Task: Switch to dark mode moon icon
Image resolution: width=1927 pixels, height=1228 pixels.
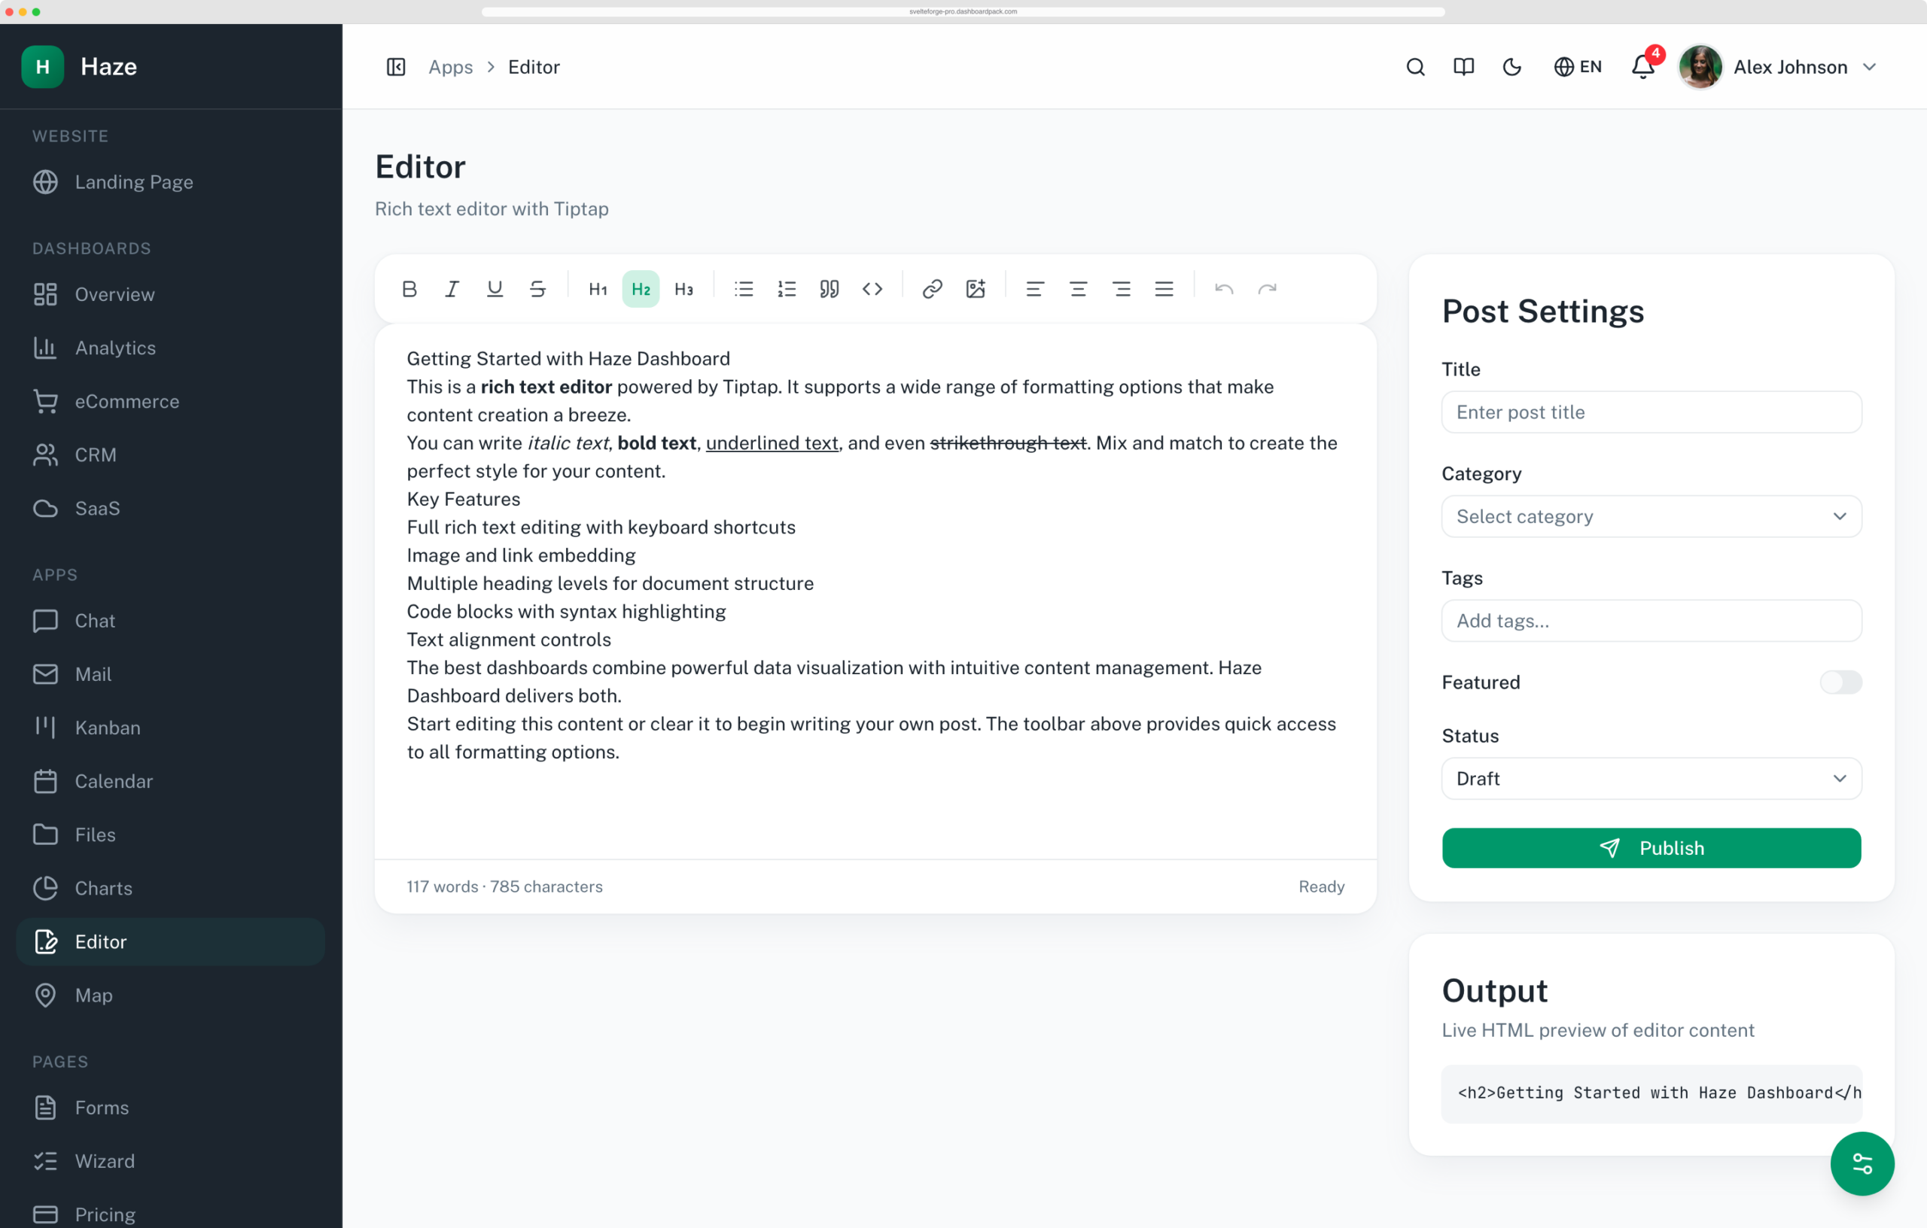Action: [x=1511, y=66]
